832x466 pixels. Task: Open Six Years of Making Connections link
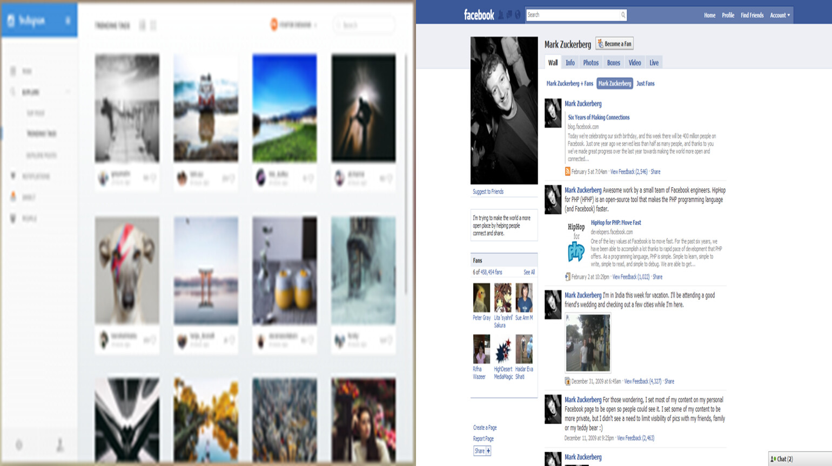click(598, 117)
